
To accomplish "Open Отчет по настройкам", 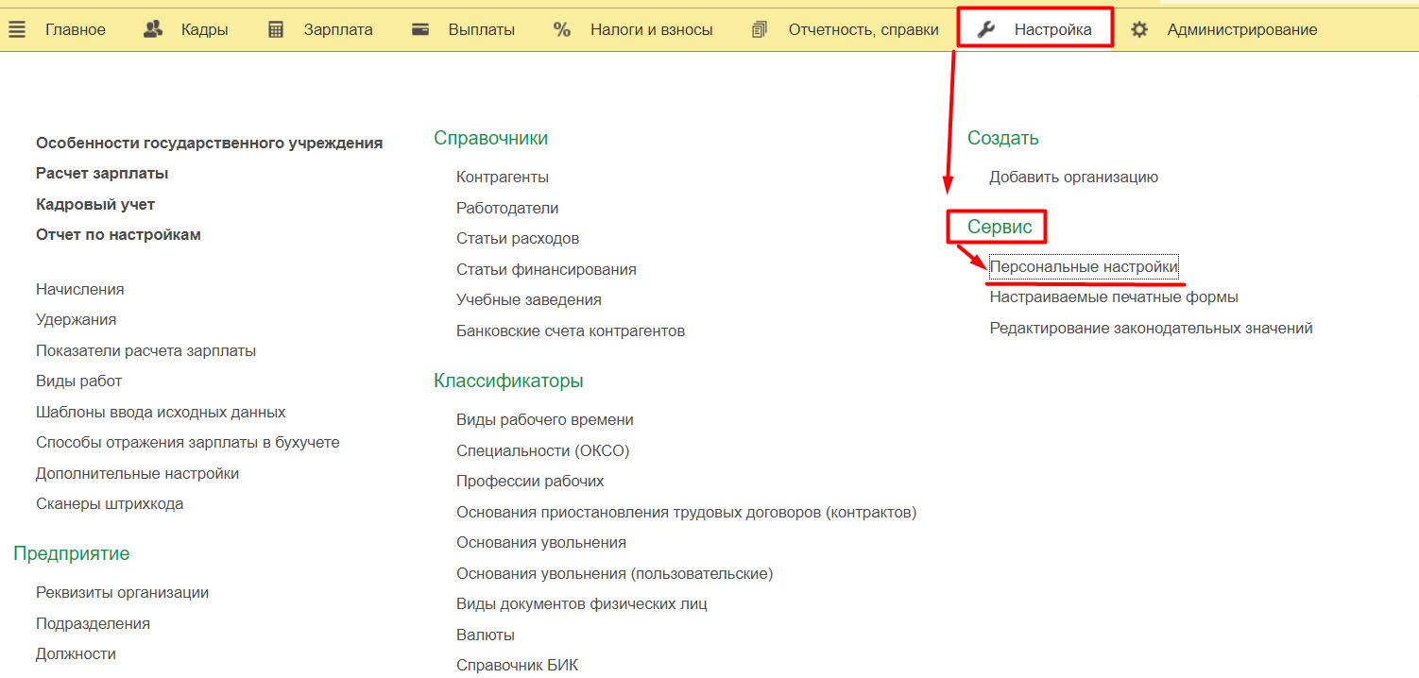I will [x=118, y=234].
